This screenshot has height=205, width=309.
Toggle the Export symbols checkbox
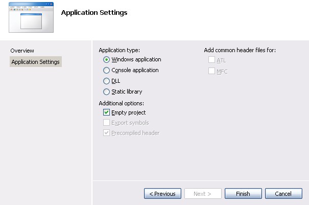coord(106,123)
